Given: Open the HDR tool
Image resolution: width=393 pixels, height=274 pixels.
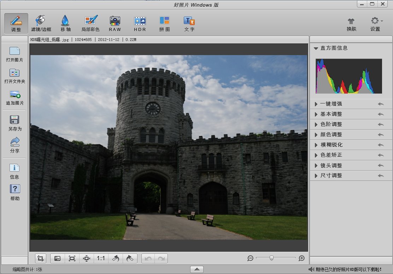Looking at the screenshot, I should (x=140, y=23).
